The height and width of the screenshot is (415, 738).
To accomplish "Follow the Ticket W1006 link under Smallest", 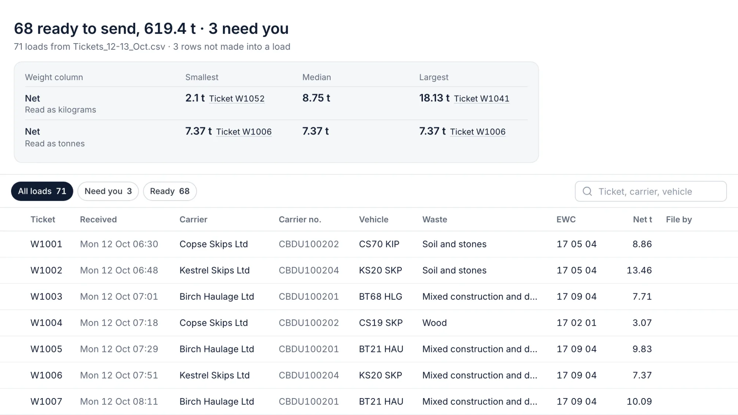I will [244, 132].
